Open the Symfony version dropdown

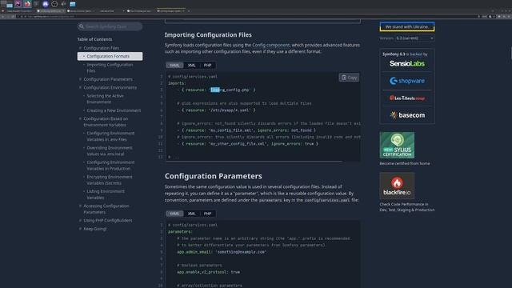coord(414,38)
